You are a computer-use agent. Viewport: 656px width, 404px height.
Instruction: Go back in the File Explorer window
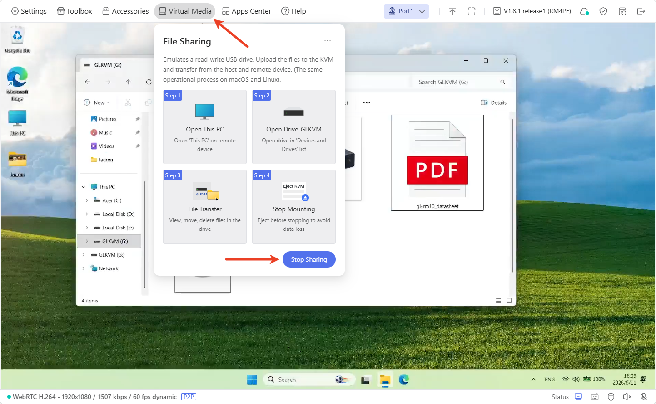88,82
